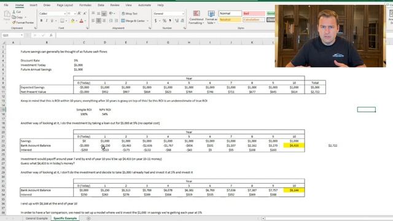Apply fill color with the paint bucket
393x221 pixels.
[72, 21]
